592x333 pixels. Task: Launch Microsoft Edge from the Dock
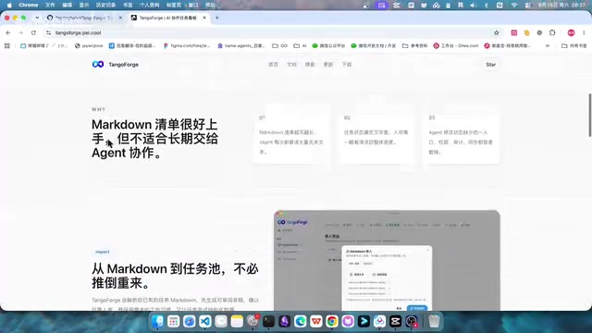300,321
